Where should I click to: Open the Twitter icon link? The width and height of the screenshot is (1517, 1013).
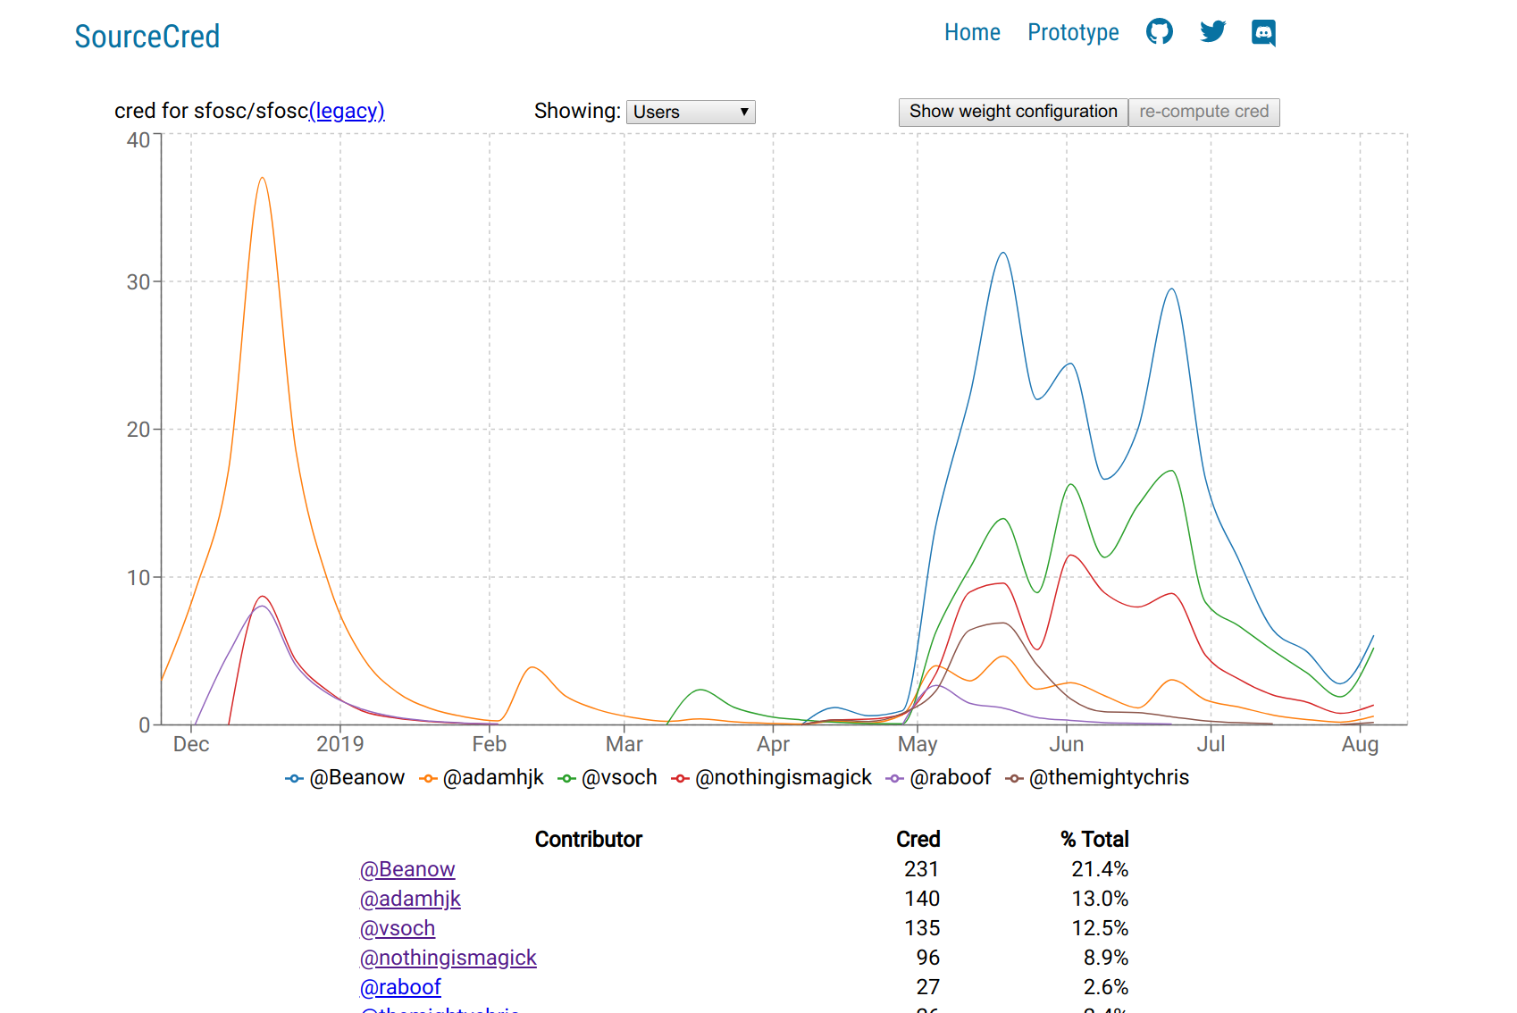[1212, 32]
